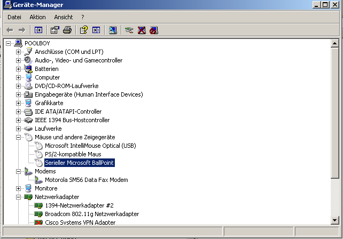Click the Uninstall device red X icon
Screen dimensions: 343x239
tap(142, 30)
